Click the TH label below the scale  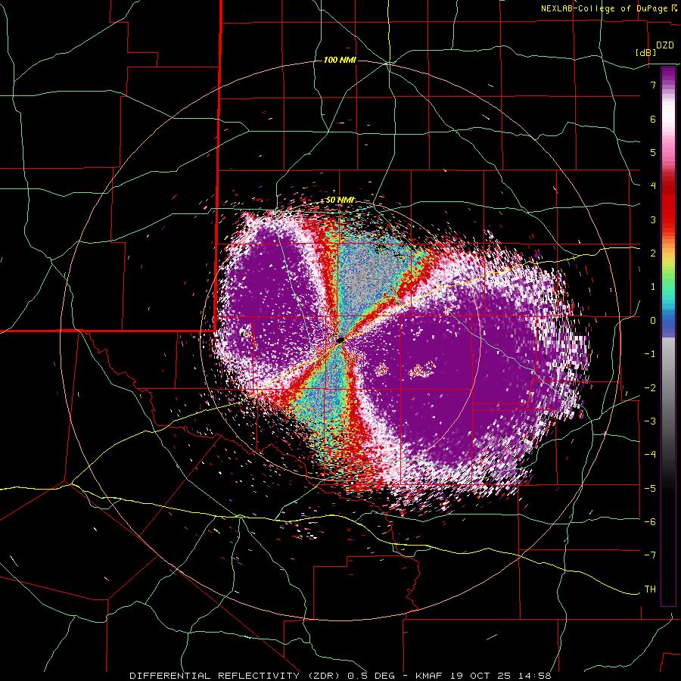[650, 589]
